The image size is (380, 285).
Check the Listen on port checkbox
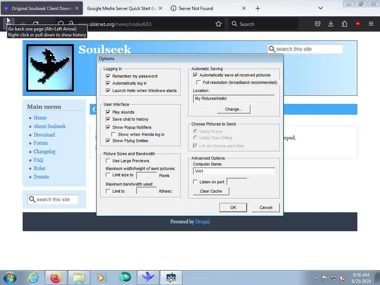(195, 182)
